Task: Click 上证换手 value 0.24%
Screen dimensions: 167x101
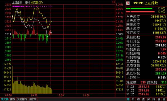Action: pyautogui.click(x=162, y=77)
